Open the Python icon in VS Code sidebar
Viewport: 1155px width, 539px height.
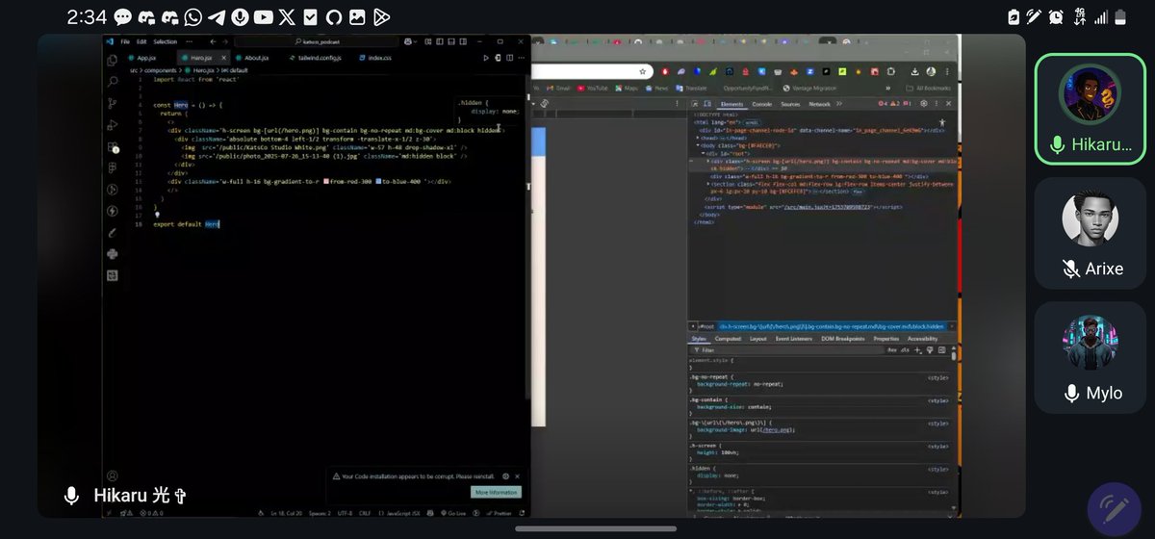tap(112, 253)
